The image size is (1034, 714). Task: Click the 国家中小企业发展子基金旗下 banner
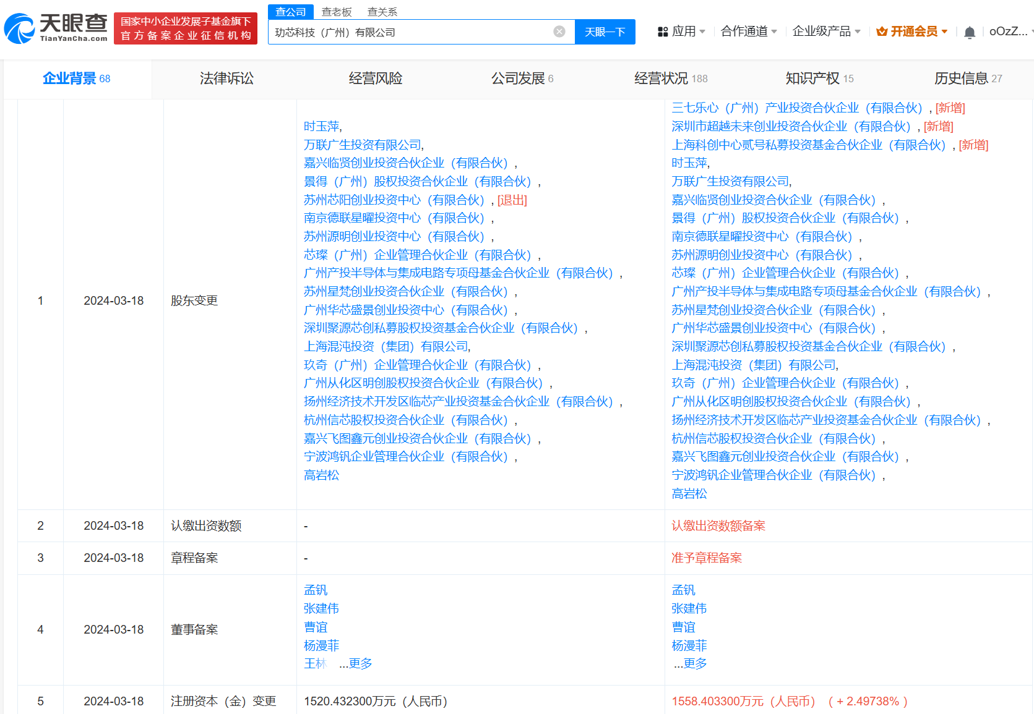186,28
